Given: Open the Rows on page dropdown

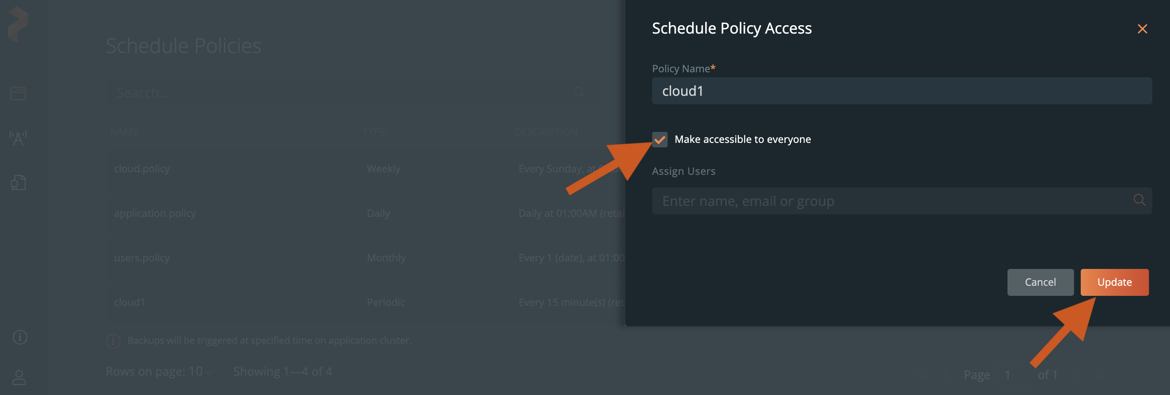Looking at the screenshot, I should pos(159,371).
